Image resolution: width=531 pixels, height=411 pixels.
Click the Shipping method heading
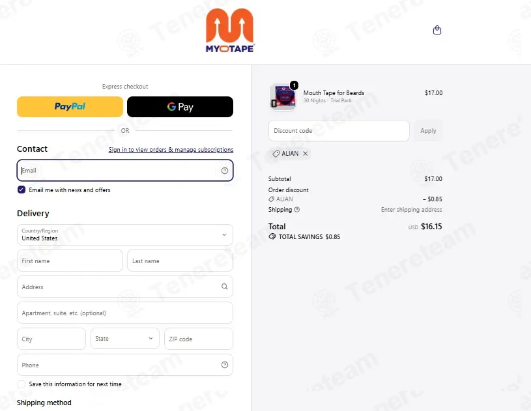tap(44, 403)
